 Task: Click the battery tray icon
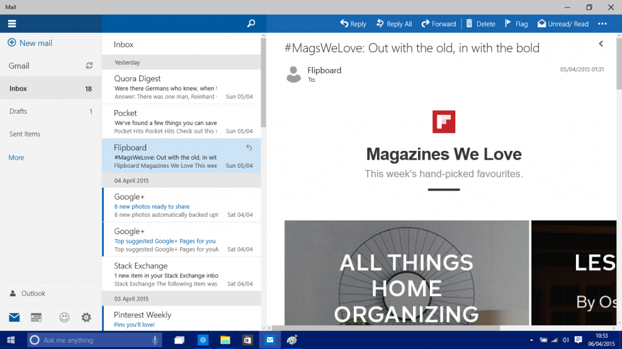point(544,340)
